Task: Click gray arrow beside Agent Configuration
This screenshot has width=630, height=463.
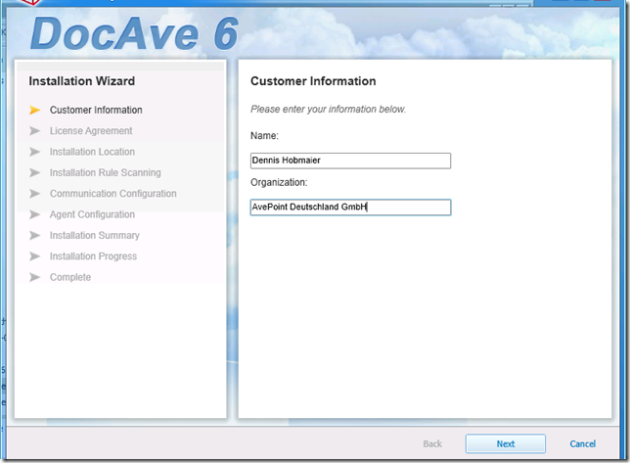Action: pos(35,214)
